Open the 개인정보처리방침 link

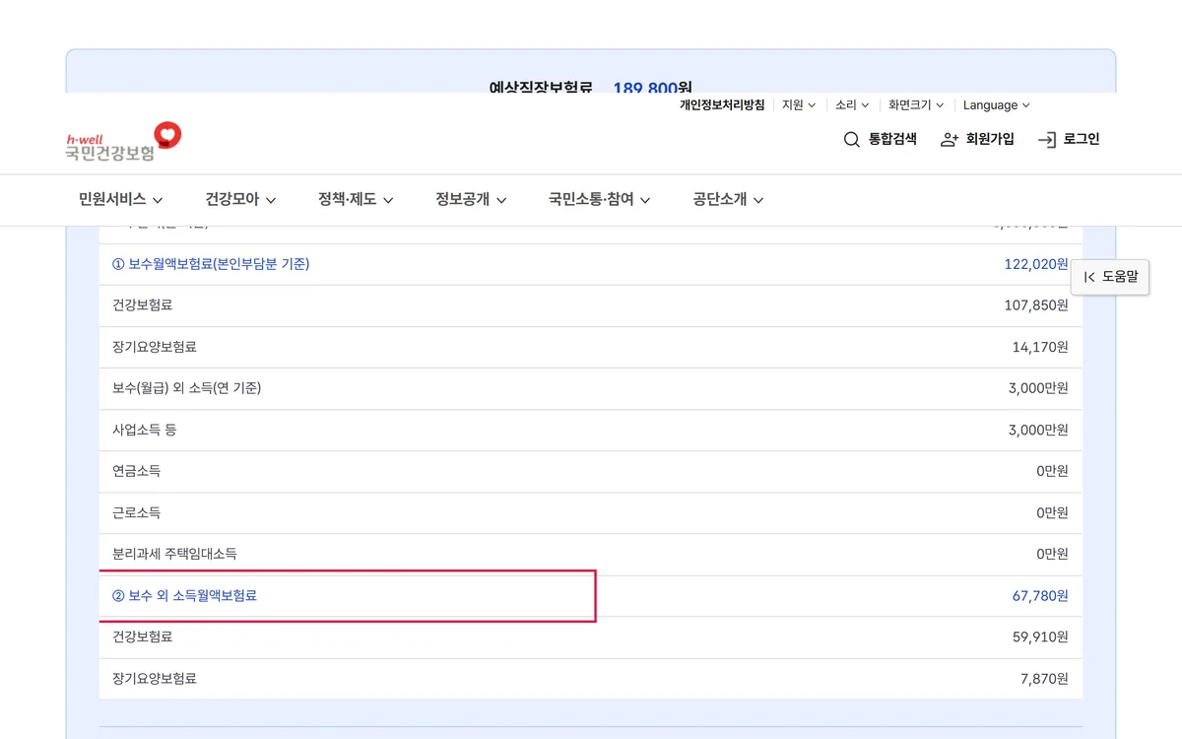pos(722,105)
